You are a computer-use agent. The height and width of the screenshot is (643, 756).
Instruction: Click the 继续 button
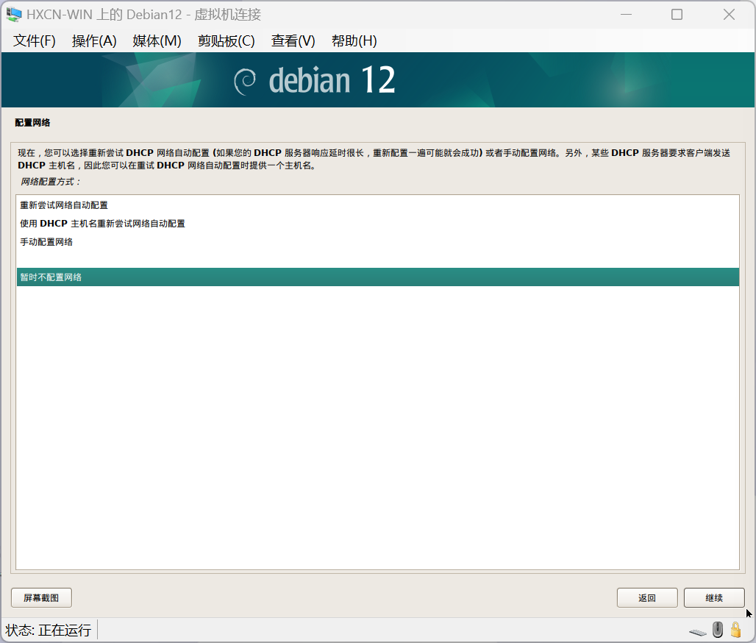(714, 597)
